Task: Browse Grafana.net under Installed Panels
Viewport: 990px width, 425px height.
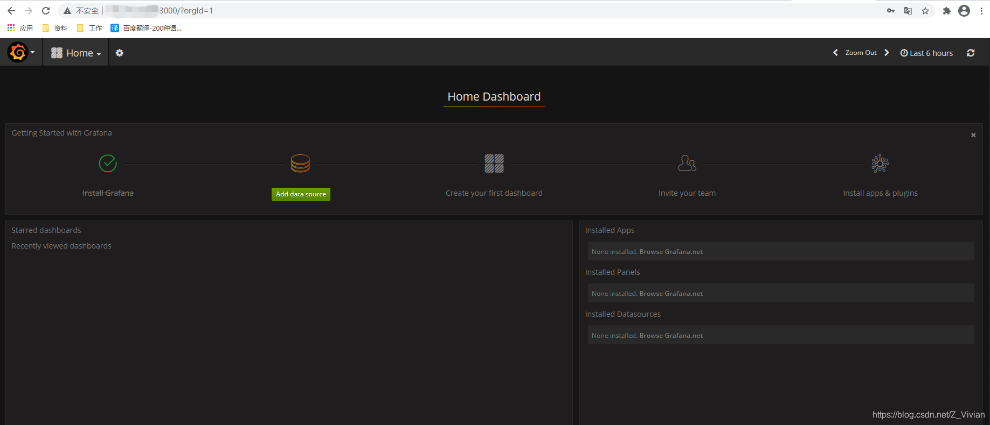Action: [671, 294]
